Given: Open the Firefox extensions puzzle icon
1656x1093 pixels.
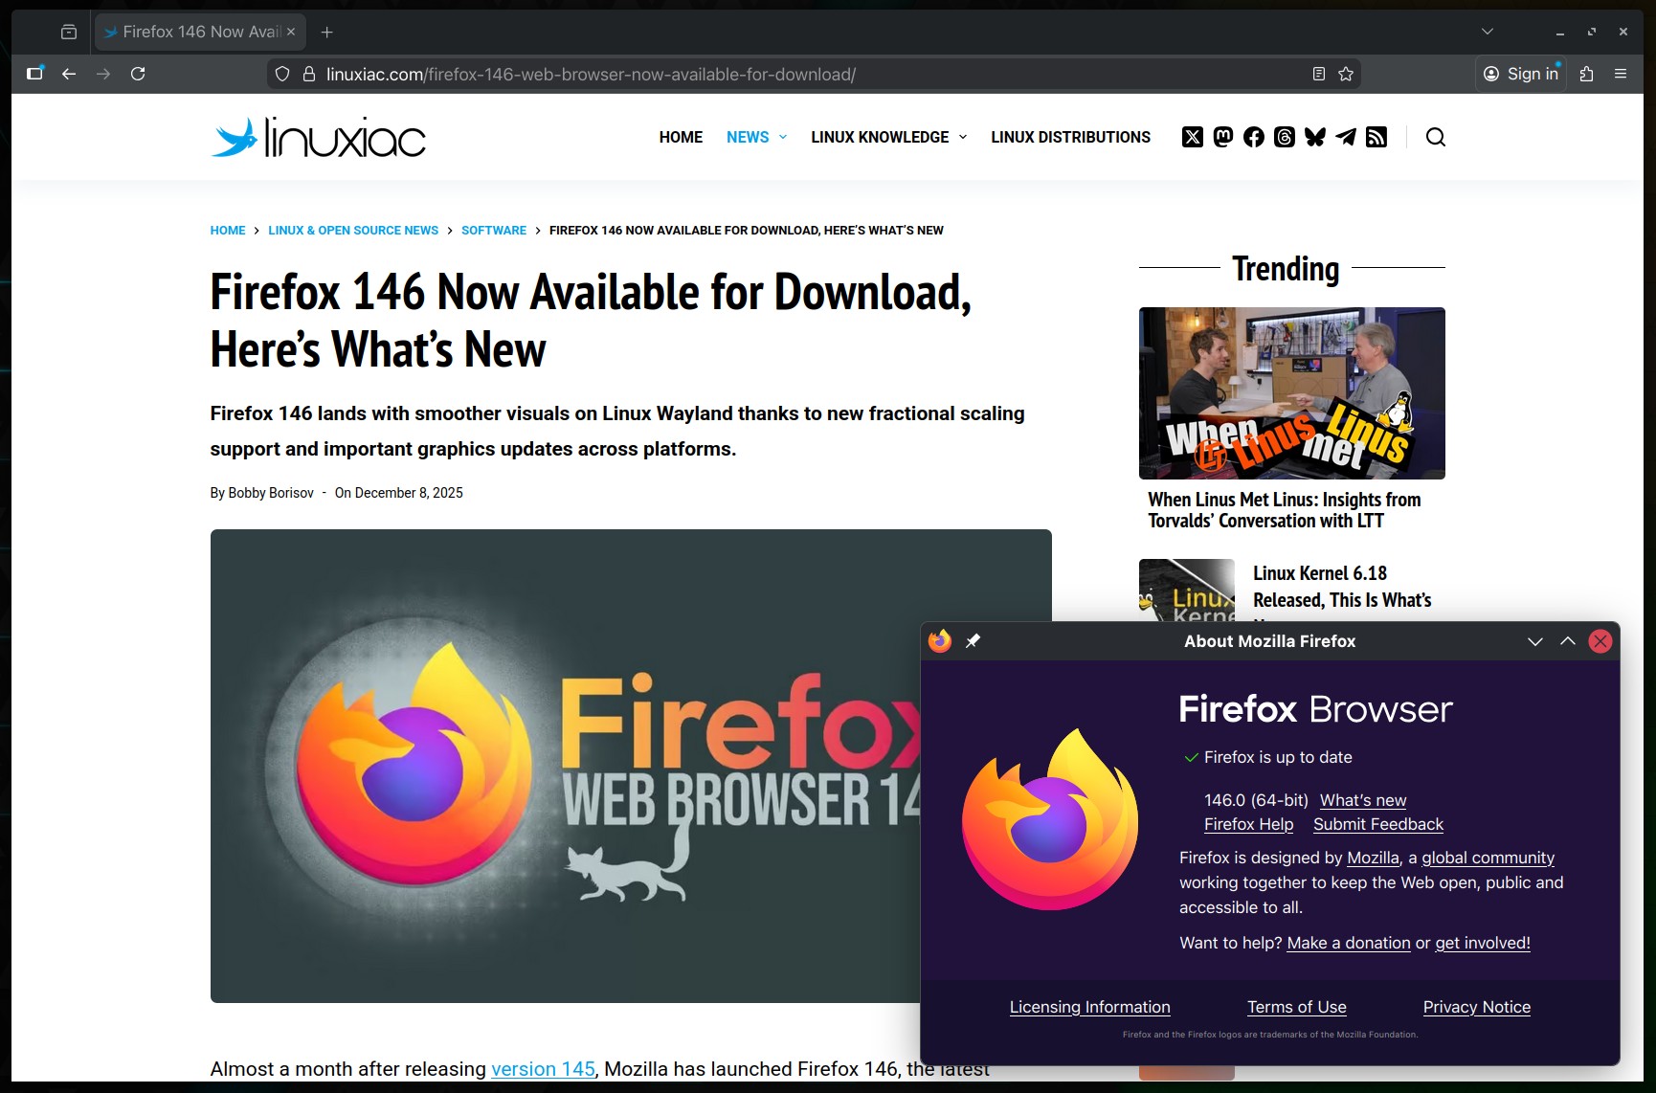Looking at the screenshot, I should pyautogui.click(x=1586, y=74).
